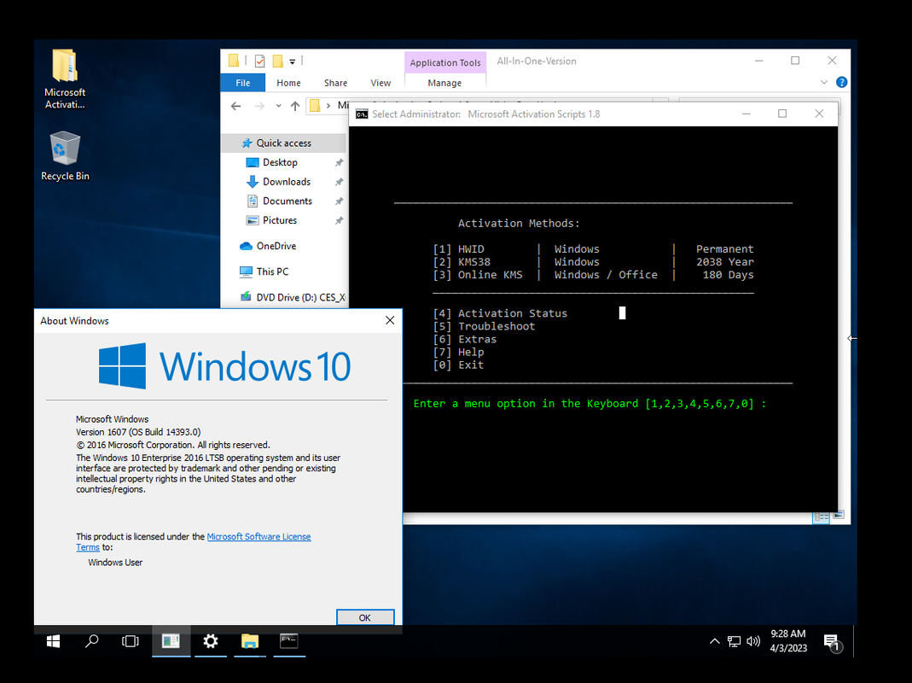Open Desktop in the navigation pane
Image resolution: width=912 pixels, height=683 pixels.
[280, 162]
